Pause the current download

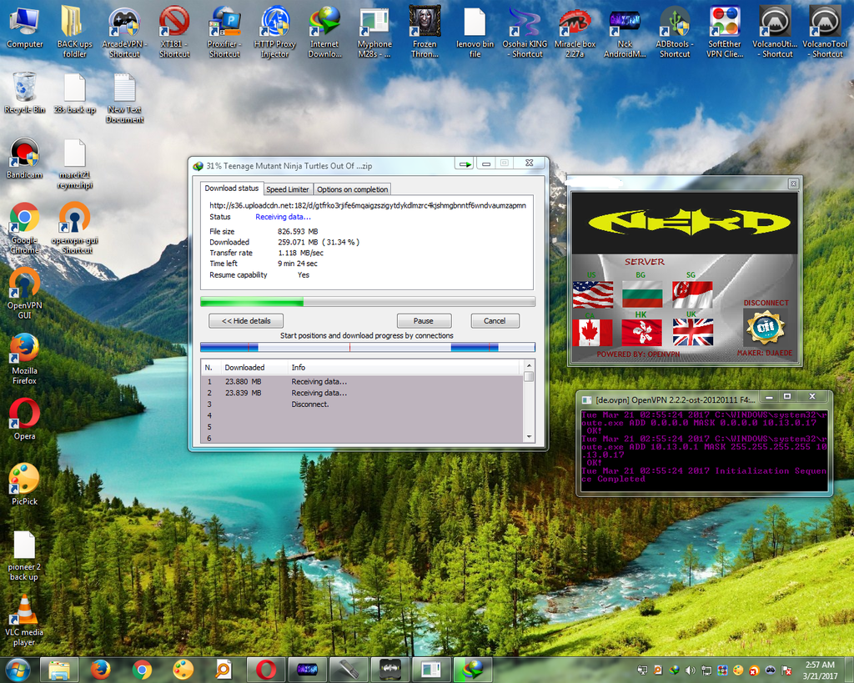(424, 321)
